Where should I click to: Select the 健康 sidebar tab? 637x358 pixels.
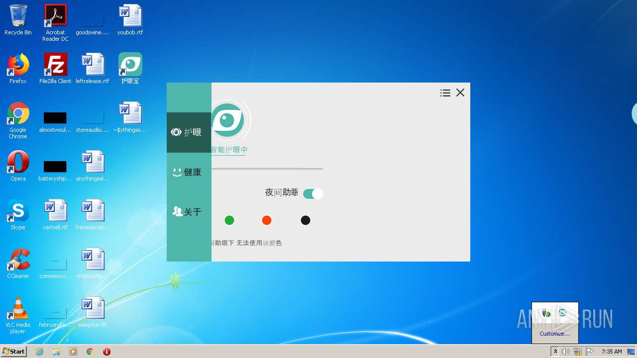(189, 172)
